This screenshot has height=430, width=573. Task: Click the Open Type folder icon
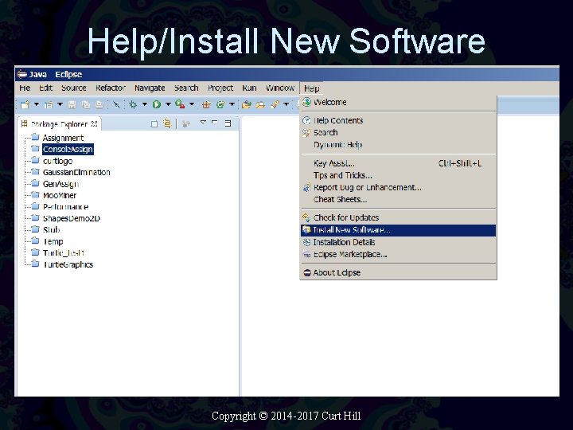(x=246, y=105)
